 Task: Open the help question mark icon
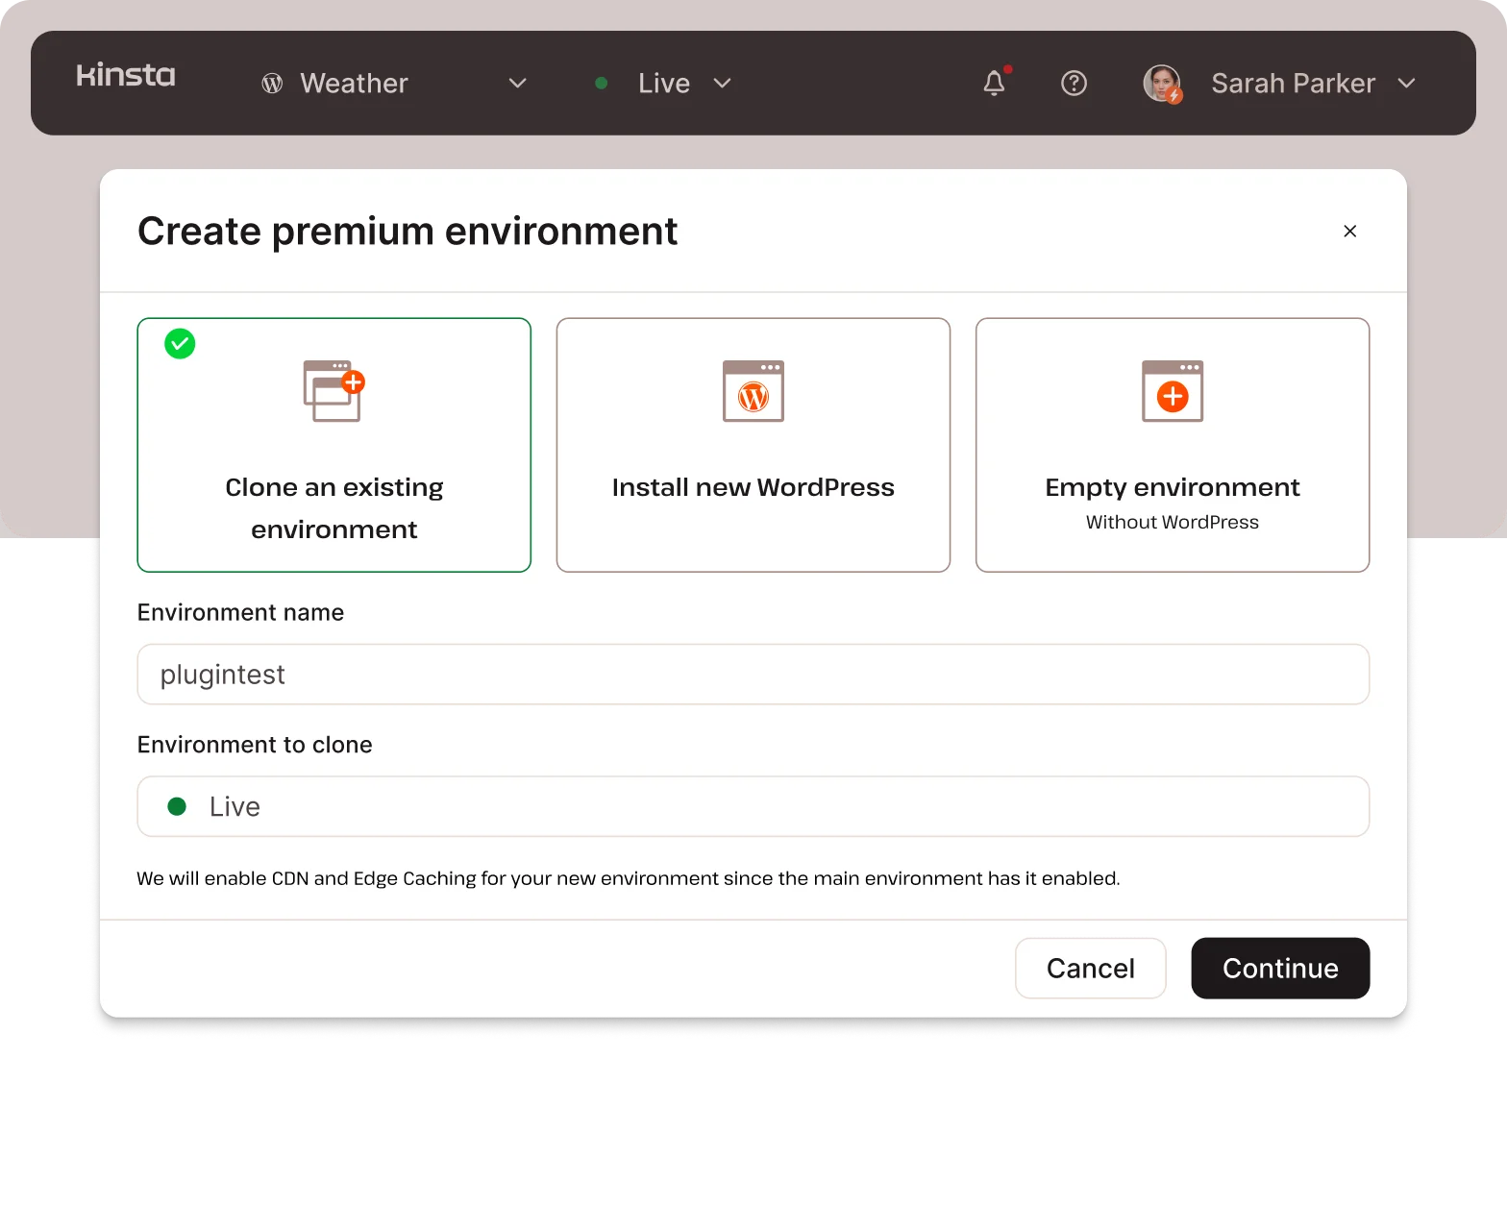click(1074, 84)
